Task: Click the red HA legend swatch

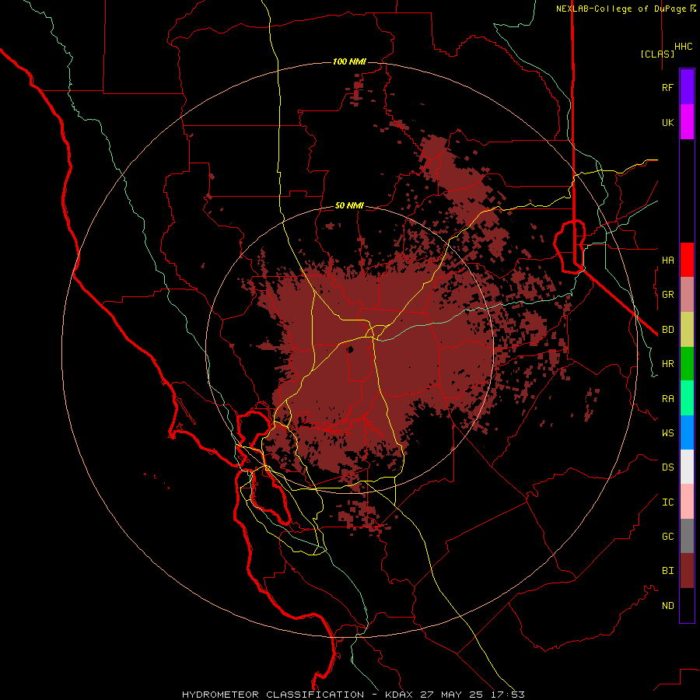Action: (x=687, y=260)
